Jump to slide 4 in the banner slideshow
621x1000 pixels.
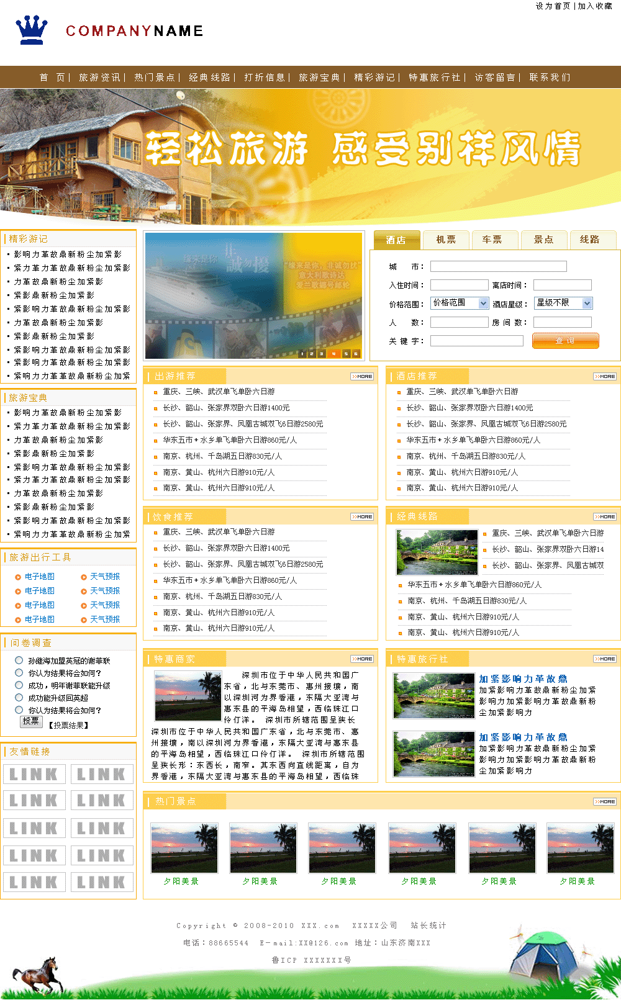[x=333, y=354]
